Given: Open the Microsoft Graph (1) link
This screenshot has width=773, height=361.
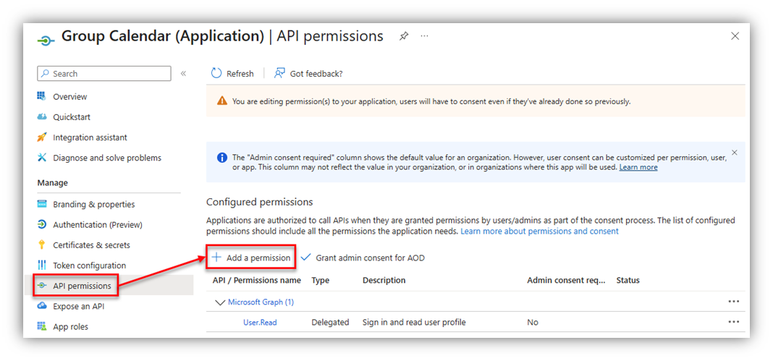Looking at the screenshot, I should tap(261, 302).
